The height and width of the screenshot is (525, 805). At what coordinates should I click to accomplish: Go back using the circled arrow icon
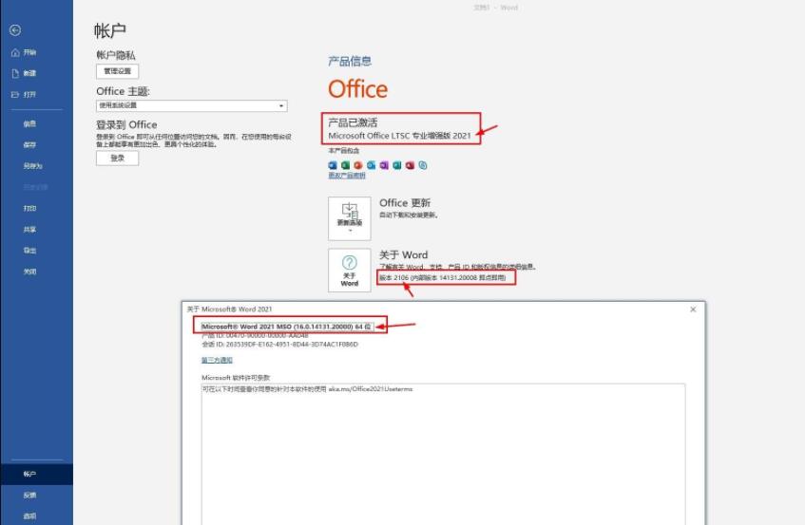(15, 30)
